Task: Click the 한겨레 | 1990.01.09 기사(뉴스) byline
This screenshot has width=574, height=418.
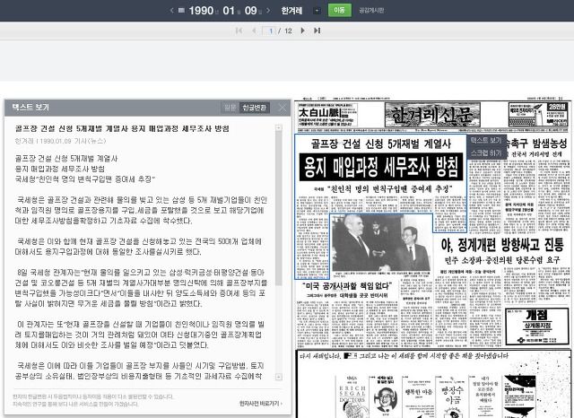Action: (x=60, y=141)
